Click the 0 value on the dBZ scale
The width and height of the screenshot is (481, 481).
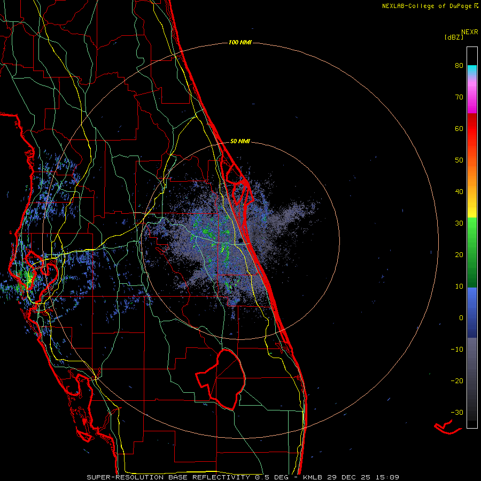[x=461, y=318]
